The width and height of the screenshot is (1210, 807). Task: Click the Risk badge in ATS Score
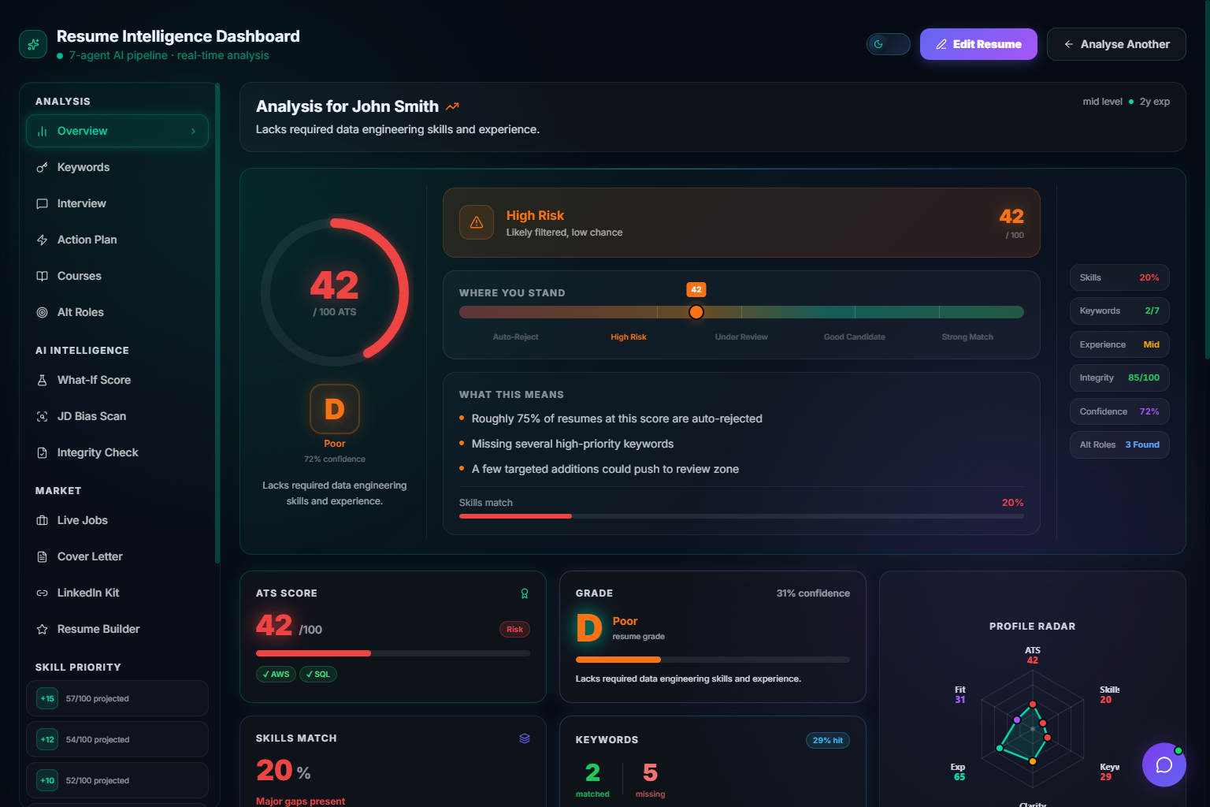pos(514,629)
